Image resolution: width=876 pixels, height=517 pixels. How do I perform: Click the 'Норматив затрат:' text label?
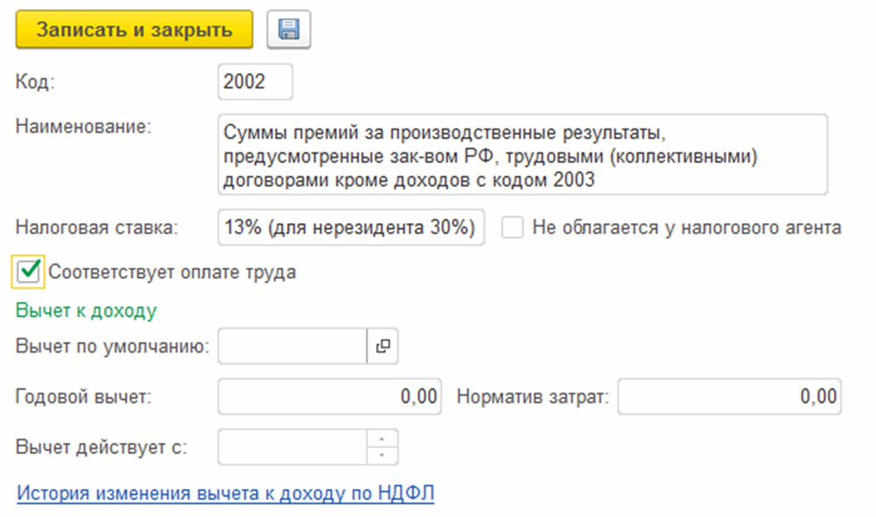[531, 396]
